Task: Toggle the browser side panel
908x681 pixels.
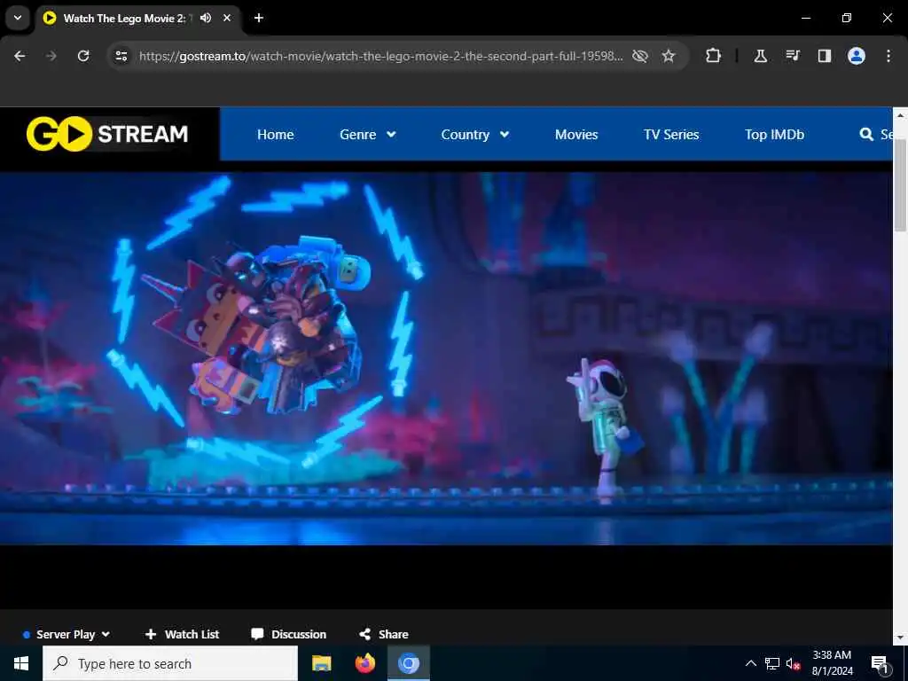Action: (x=825, y=56)
